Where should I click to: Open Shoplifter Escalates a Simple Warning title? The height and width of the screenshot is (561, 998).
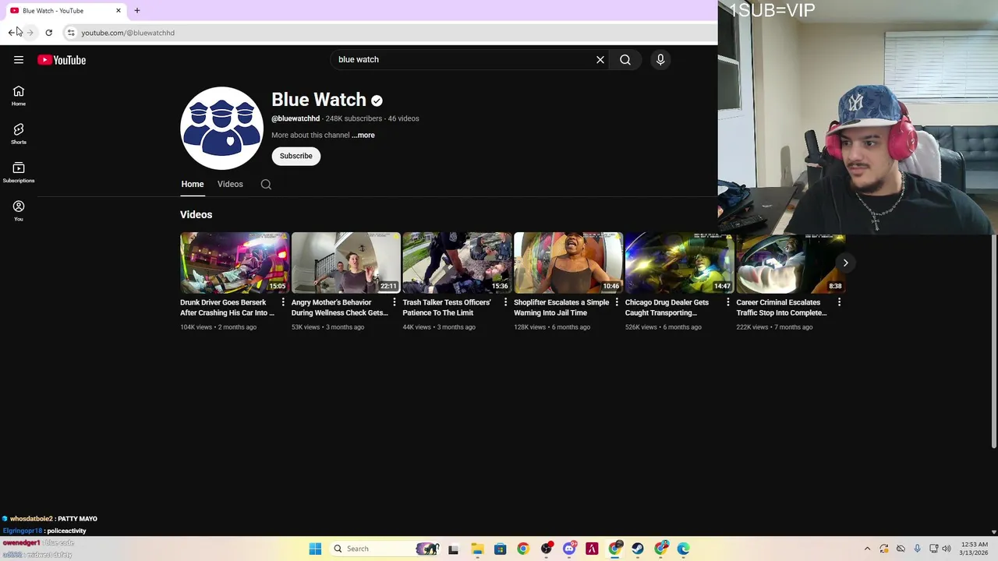coord(561,308)
